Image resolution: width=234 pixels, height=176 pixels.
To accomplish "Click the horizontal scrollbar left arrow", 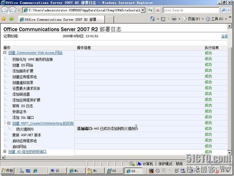I will 3,157.
